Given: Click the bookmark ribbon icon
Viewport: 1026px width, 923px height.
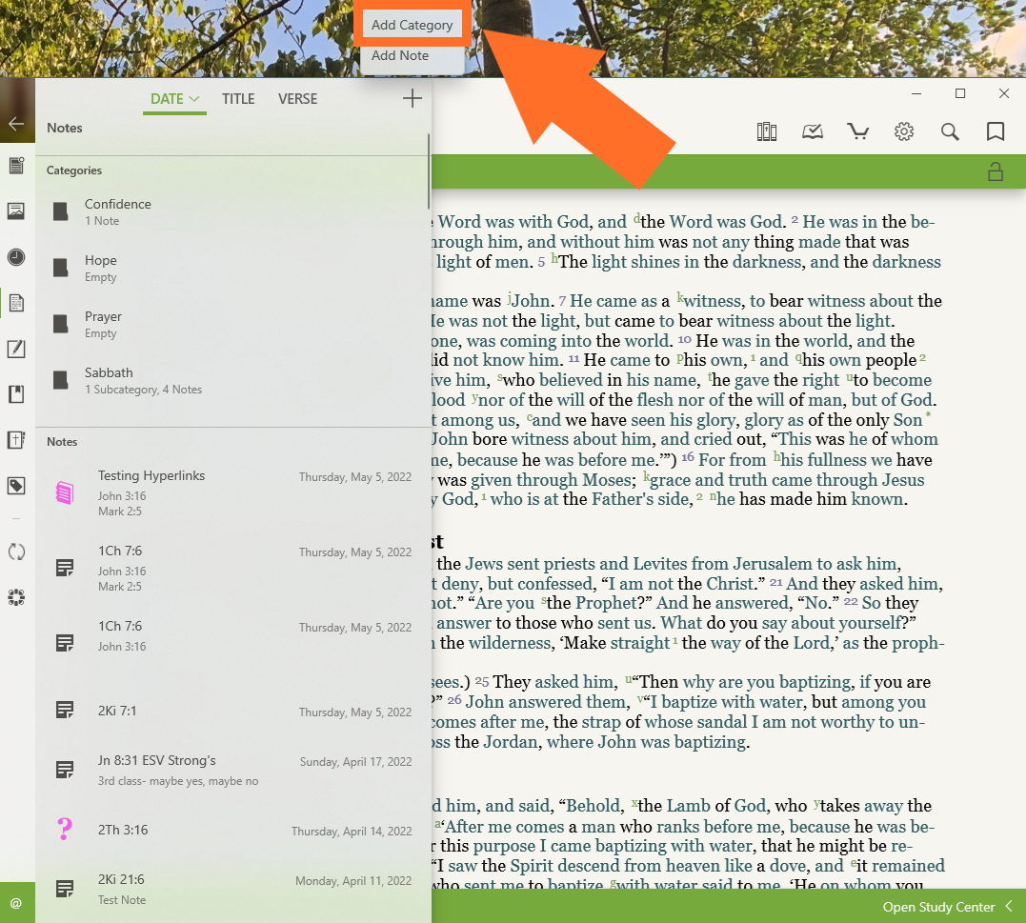Looking at the screenshot, I should click(x=996, y=131).
